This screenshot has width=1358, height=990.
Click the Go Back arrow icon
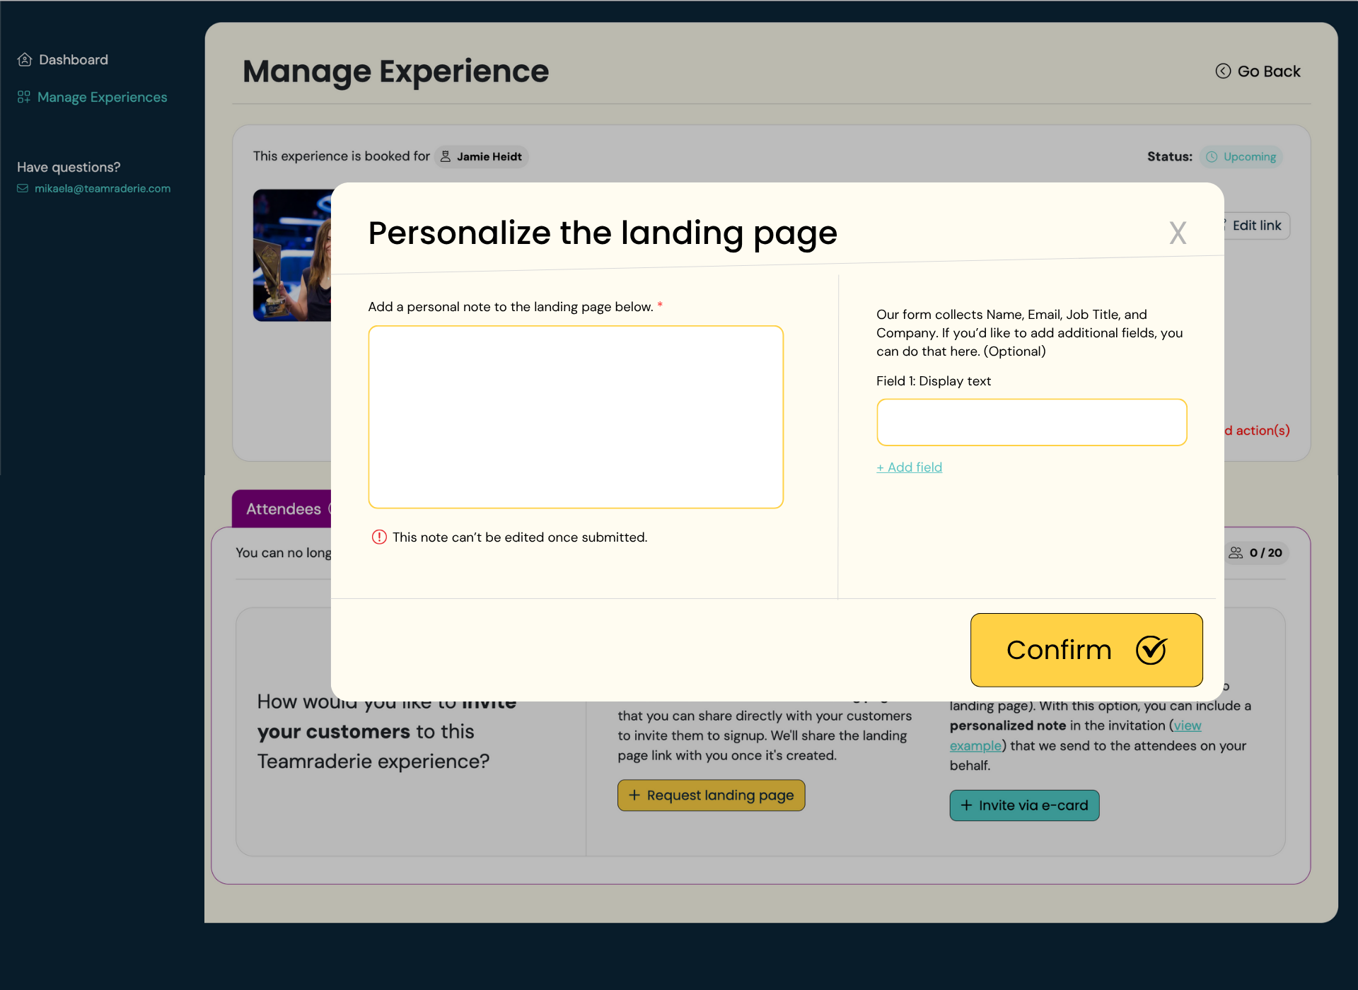(1223, 71)
